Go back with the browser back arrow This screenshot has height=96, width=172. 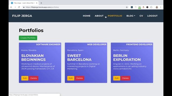(11, 7)
